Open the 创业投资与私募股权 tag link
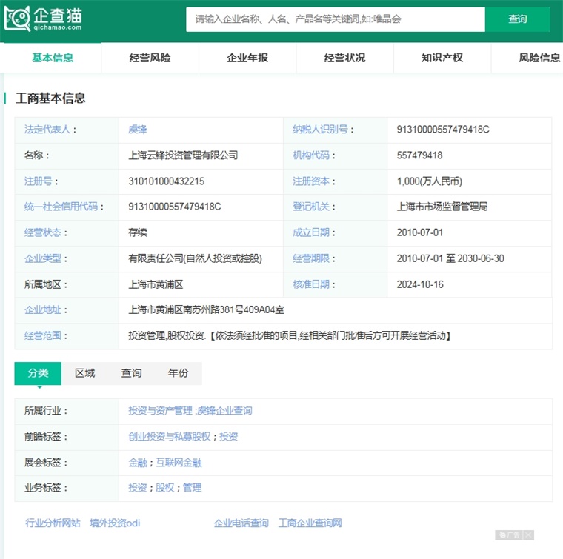This screenshot has width=563, height=559. tap(170, 437)
